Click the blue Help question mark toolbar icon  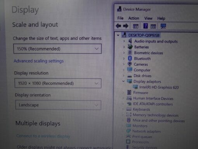click(x=146, y=26)
